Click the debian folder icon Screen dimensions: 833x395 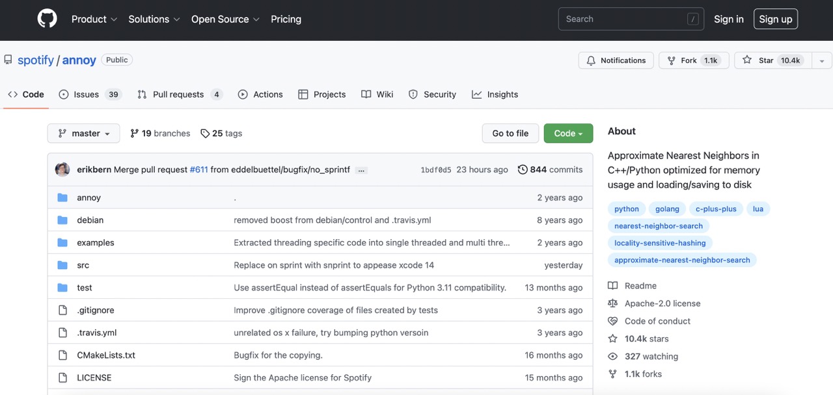(62, 220)
